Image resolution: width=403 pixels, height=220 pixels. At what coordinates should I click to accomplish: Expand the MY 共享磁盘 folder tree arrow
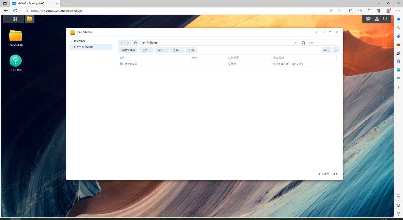(75, 47)
